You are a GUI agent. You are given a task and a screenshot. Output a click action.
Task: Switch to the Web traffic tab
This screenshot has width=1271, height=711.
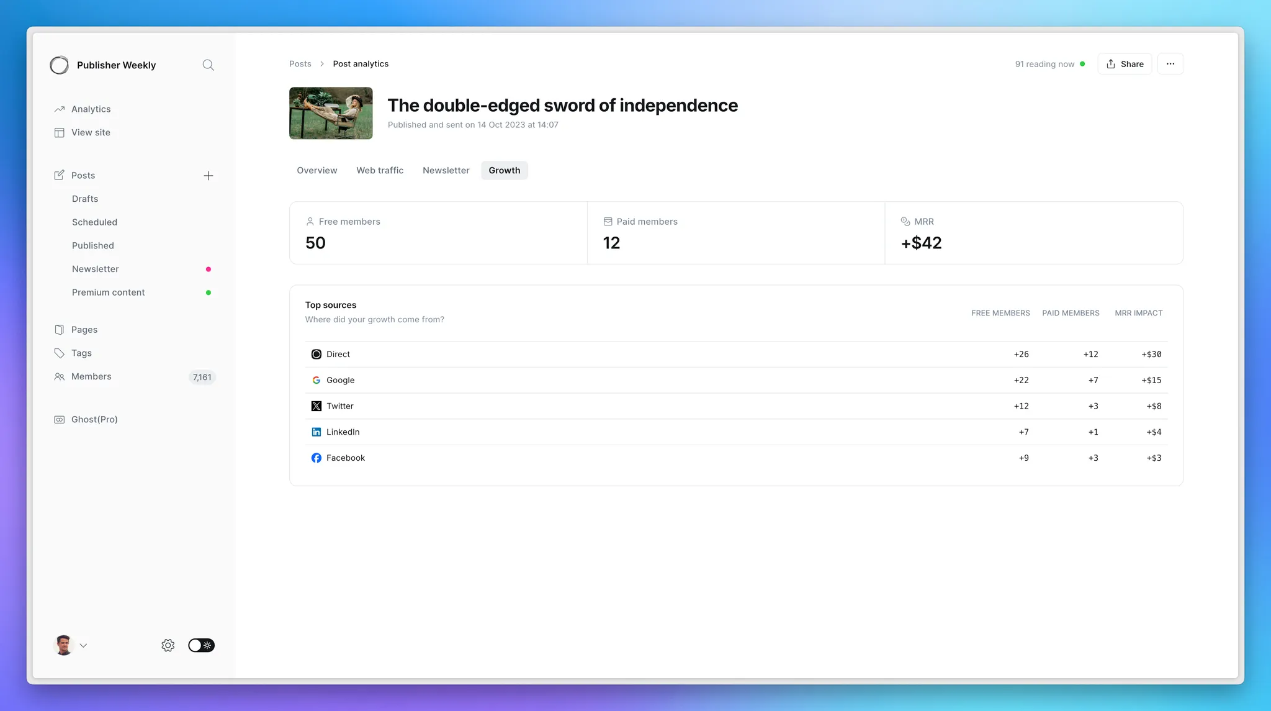[379, 171]
